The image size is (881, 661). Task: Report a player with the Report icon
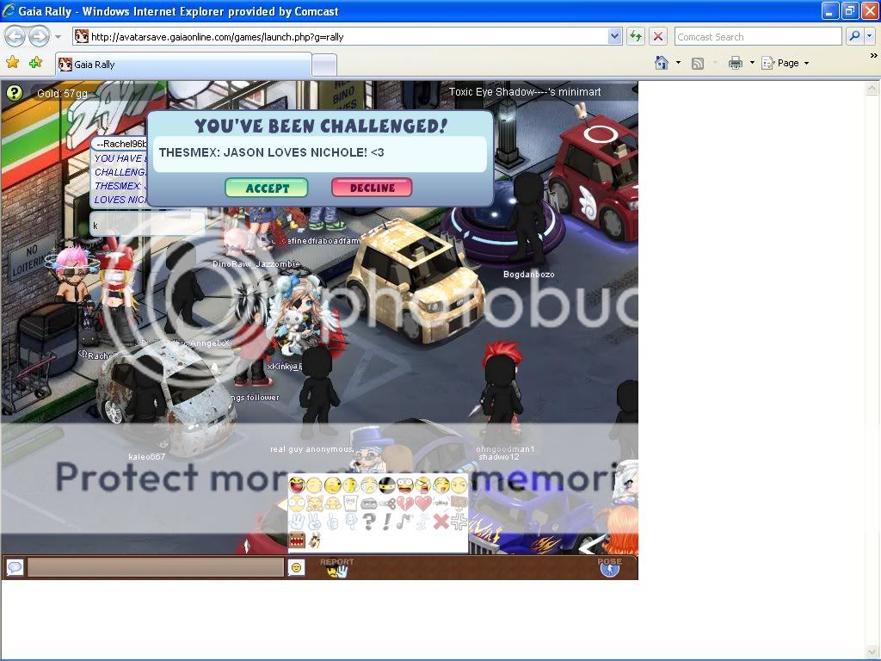tap(336, 567)
